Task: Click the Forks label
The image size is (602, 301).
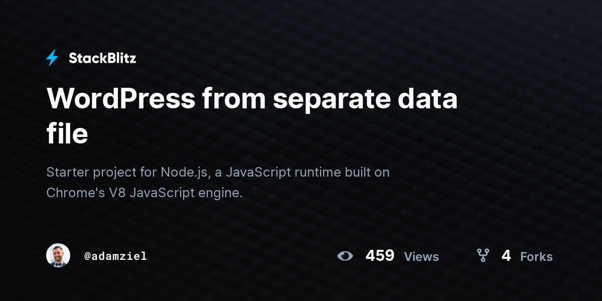Action: pyautogui.click(x=536, y=257)
